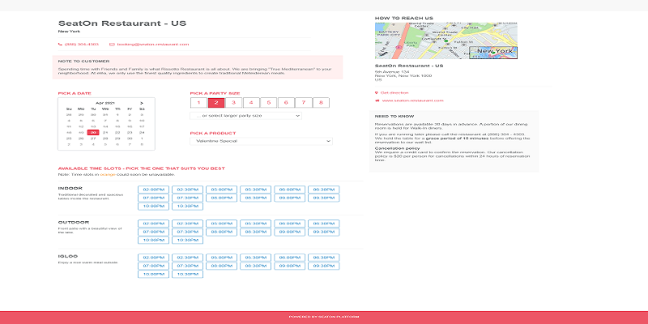Viewport: 648px width, 324px height.
Task: Select party size 2
Action: (215, 103)
